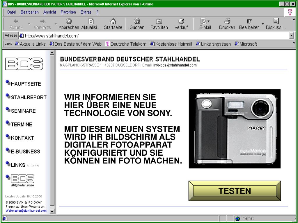Open BDS Mitglieder Zone logo
Image resolution: width=298 pixels, height=223 pixels.
click(23, 181)
